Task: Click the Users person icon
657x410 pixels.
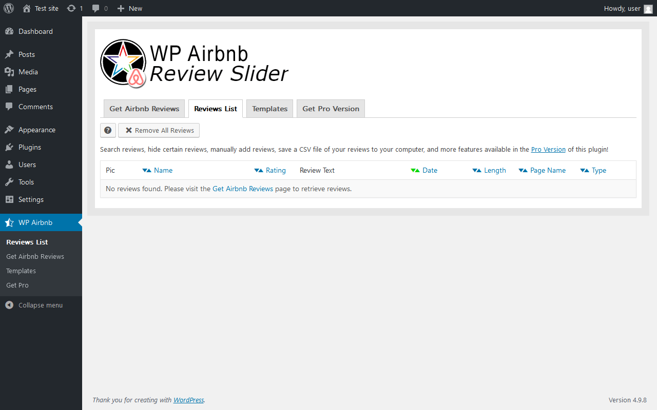Action: 9,165
